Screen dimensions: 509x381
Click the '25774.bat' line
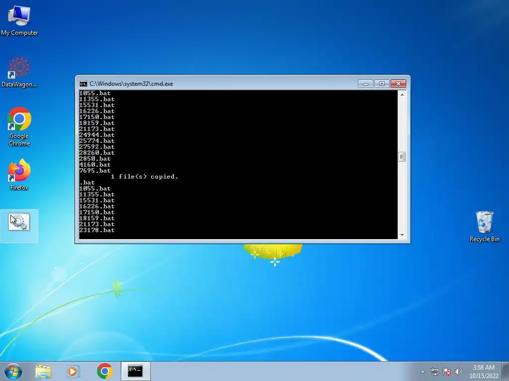(97, 141)
